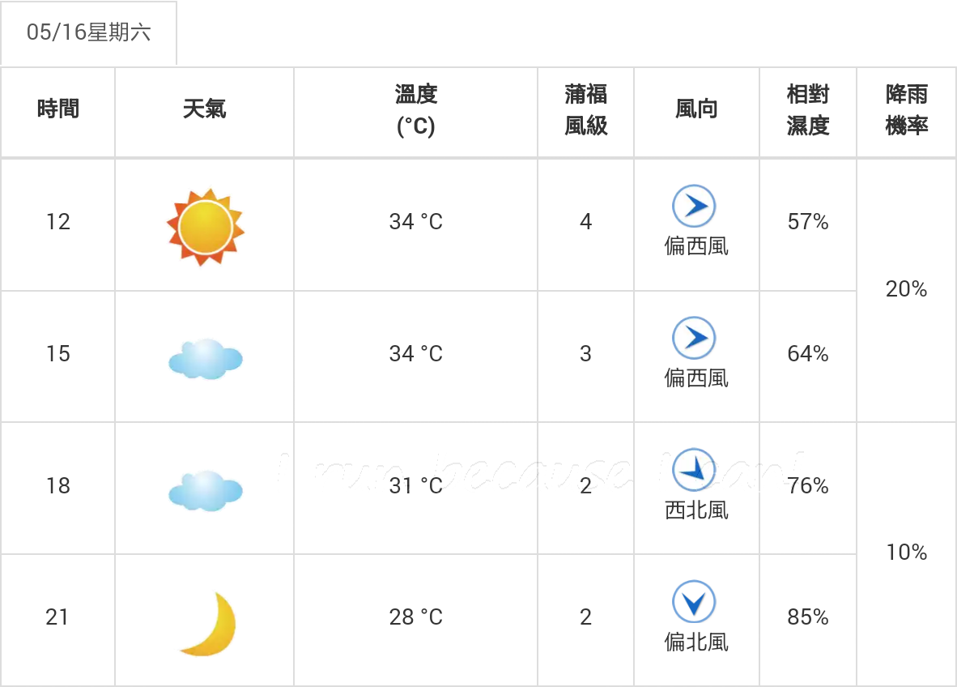
Task: Click the 降雨機率 column header
Action: click(906, 110)
